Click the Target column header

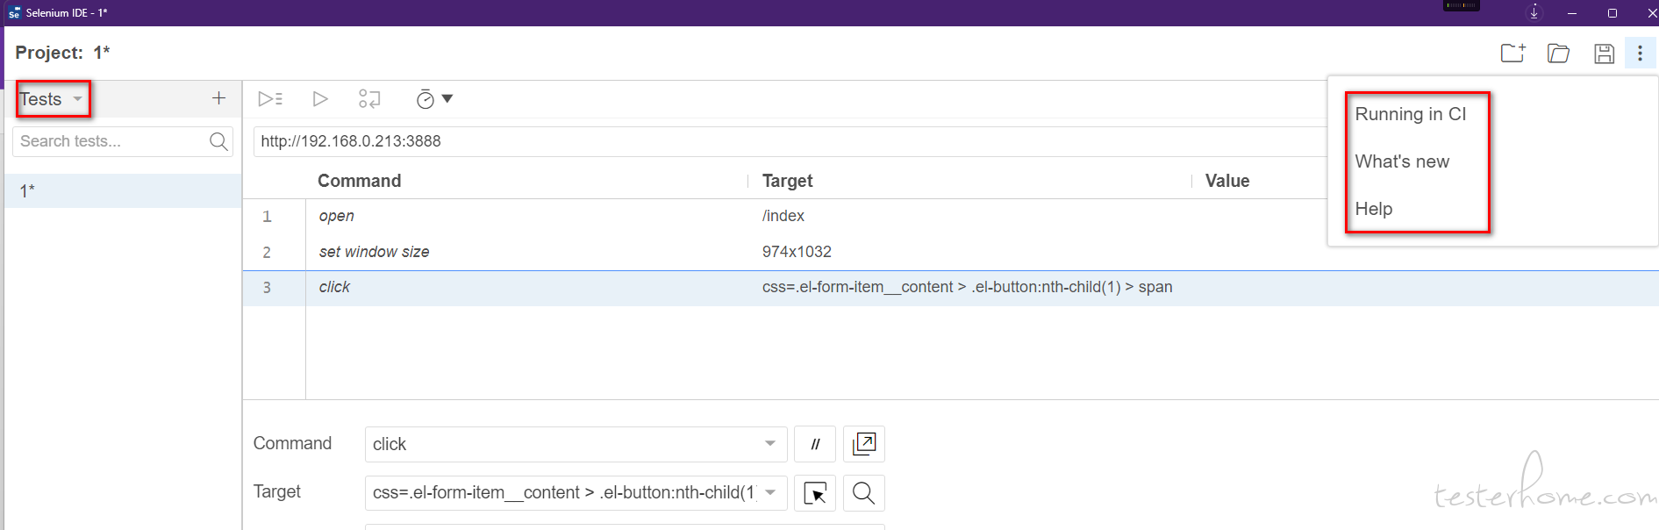788,181
